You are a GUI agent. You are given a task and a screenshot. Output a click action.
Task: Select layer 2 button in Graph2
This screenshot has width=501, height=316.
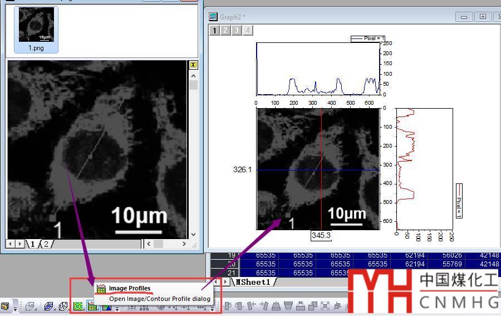tap(225, 30)
